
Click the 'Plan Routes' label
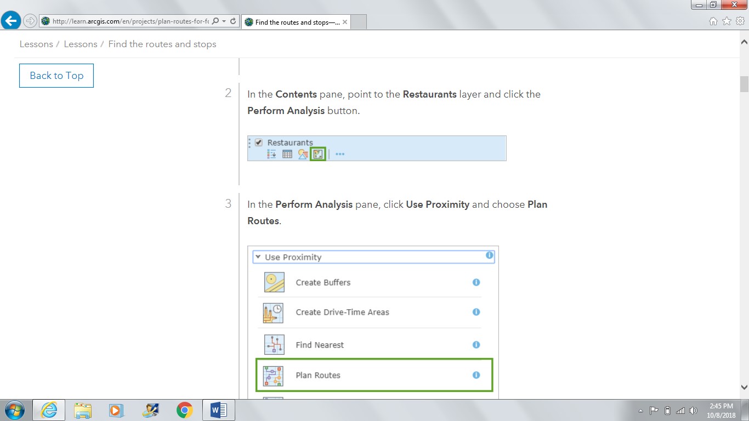pos(318,376)
